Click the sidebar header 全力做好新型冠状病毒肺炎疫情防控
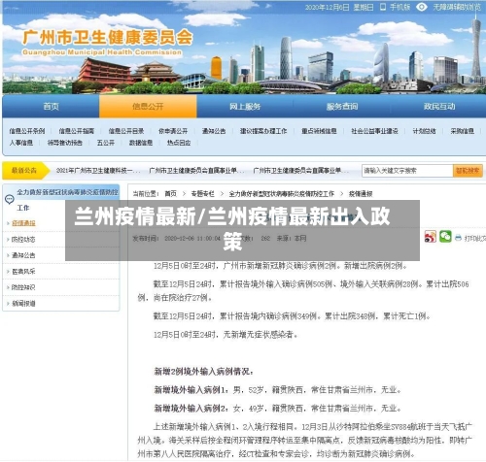Screen dimensions: 486x462 click(67, 192)
